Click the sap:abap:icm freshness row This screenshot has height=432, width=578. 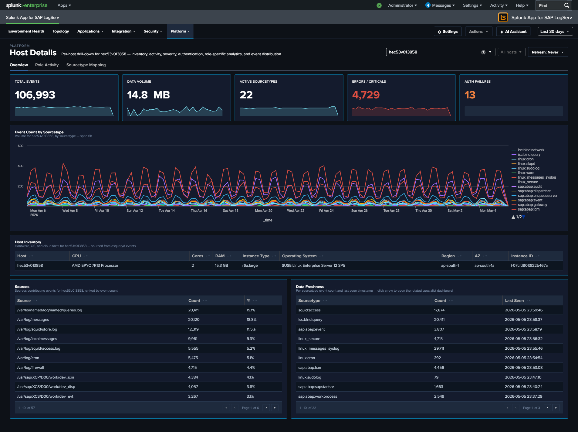429,368
